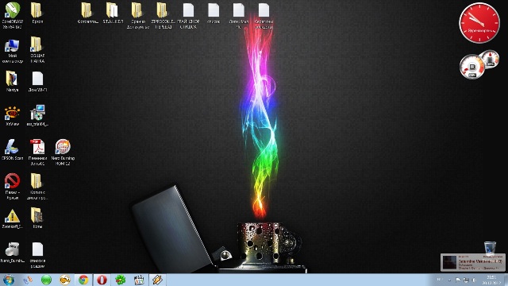Click the network icon in system tray
The height and width of the screenshot is (286, 508).
(466, 280)
